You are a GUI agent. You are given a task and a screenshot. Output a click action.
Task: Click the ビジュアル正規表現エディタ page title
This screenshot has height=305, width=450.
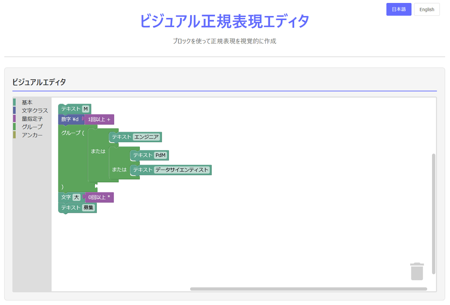225,21
